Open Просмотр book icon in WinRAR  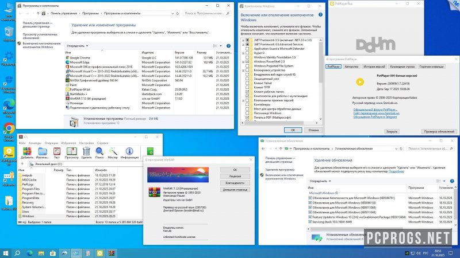tap(71, 151)
